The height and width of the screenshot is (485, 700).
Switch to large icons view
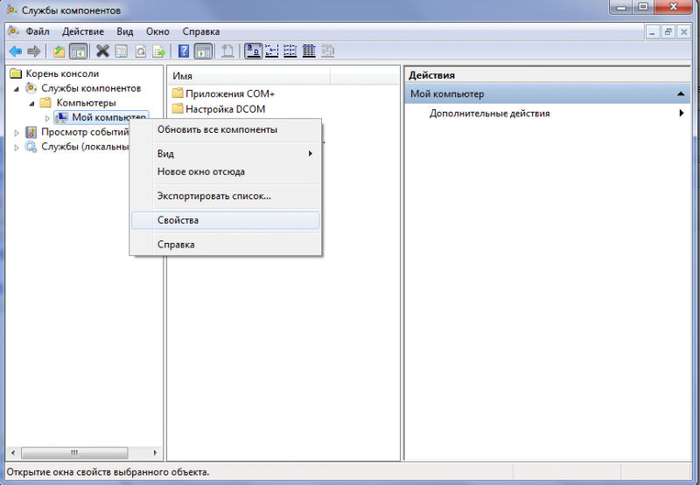[253, 52]
